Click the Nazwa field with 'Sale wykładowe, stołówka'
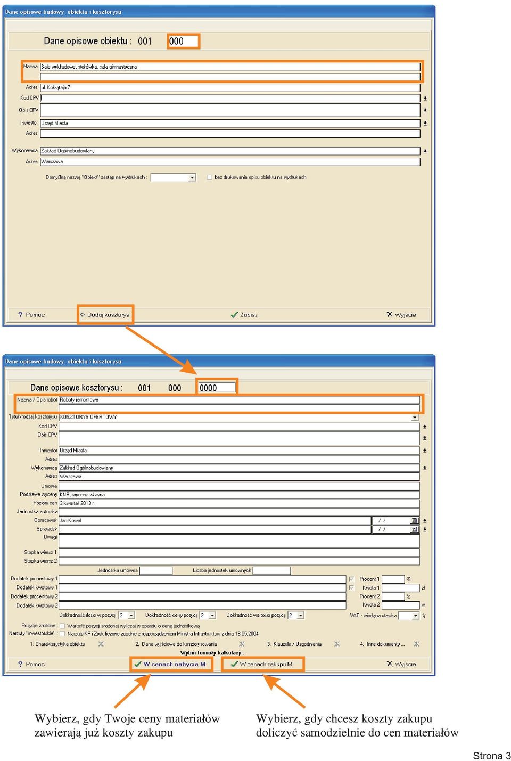The height and width of the screenshot is (761, 511). click(x=230, y=67)
